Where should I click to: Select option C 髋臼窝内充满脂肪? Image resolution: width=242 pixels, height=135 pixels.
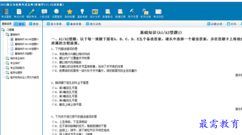(53, 62)
